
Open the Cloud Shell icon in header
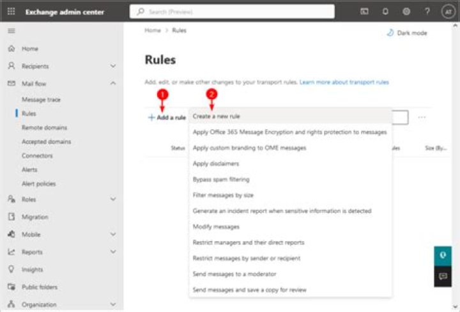pyautogui.click(x=364, y=12)
